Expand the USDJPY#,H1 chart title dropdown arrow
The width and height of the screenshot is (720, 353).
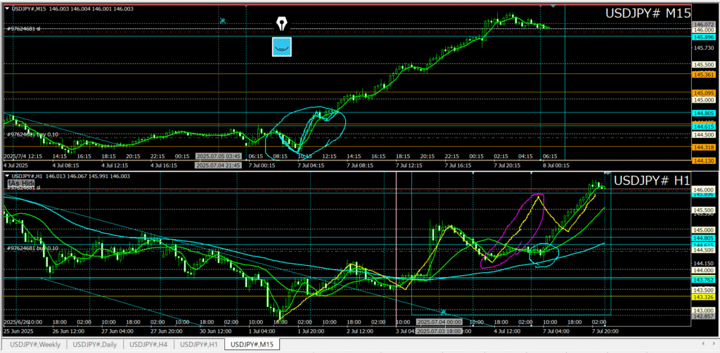click(7, 176)
